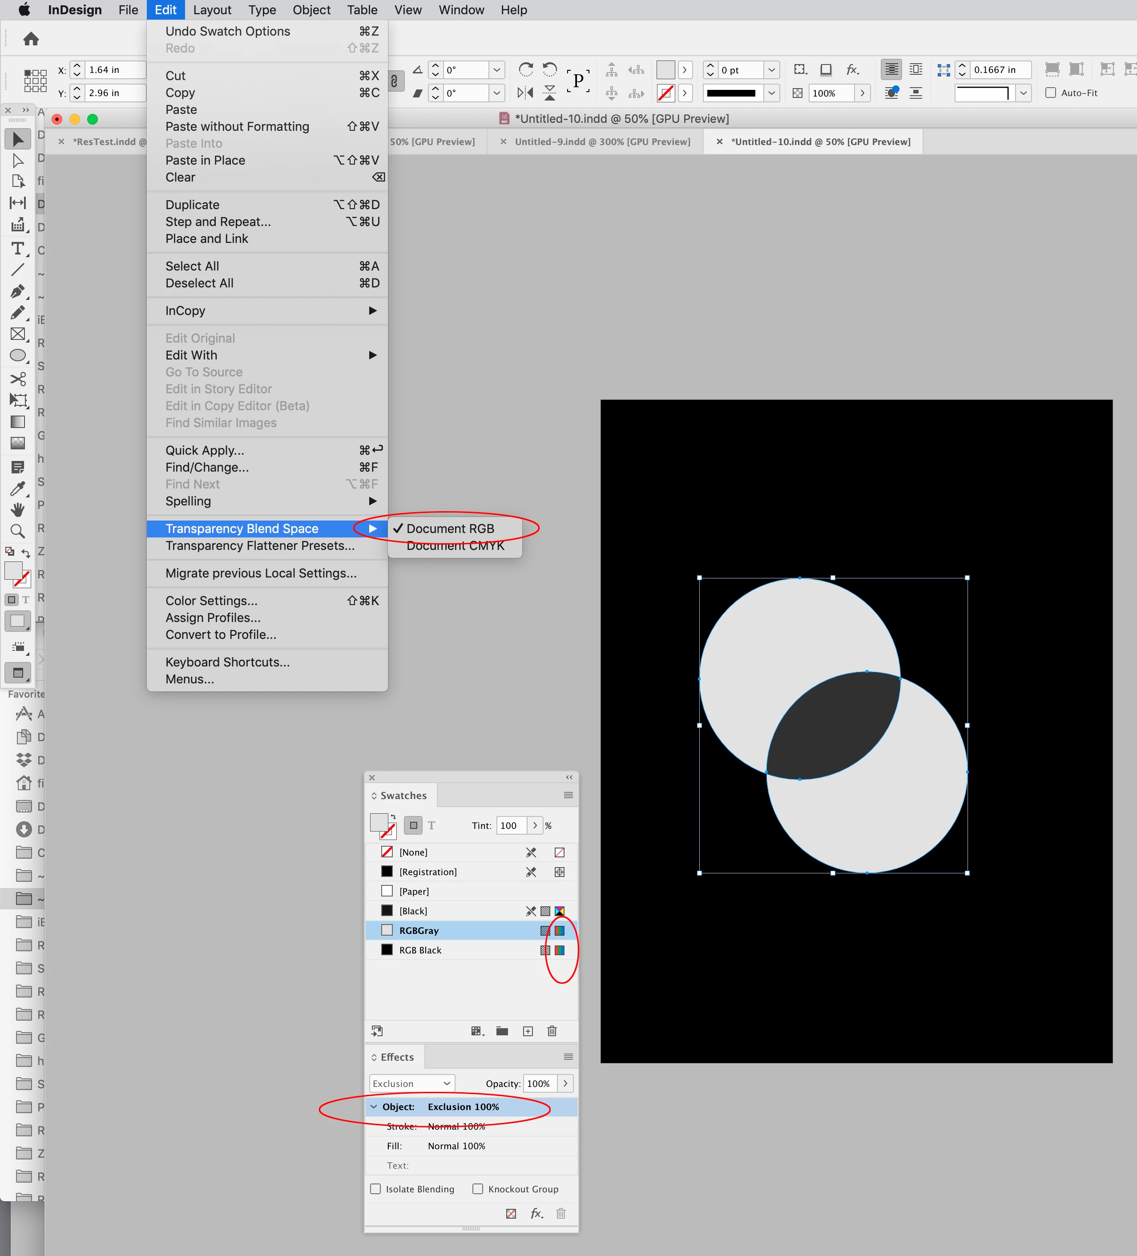This screenshot has height=1256, width=1137.
Task: Select the Scissors tool
Action: pos(17,379)
